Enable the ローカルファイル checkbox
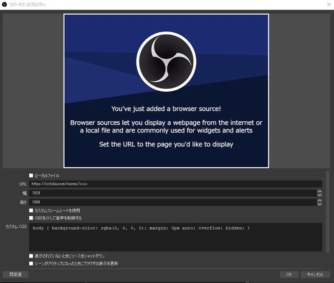Viewport: 334px width, 283px height. 31,176
